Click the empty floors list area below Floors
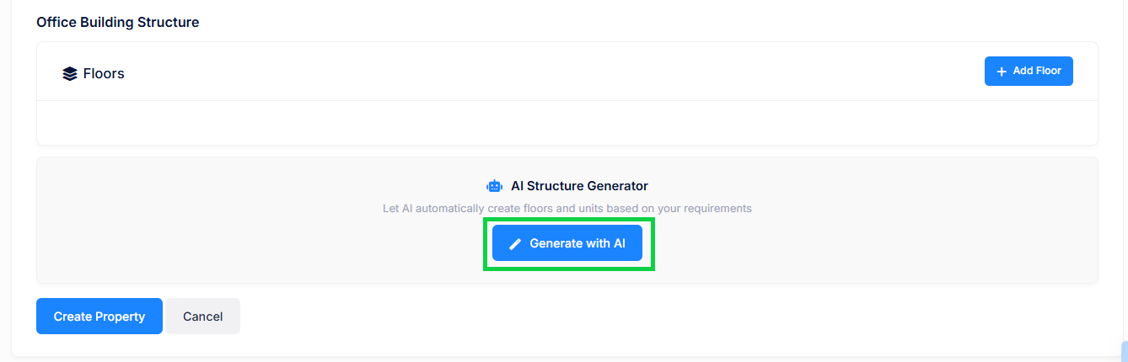Viewport: 1128px width, 362px height. [567, 123]
